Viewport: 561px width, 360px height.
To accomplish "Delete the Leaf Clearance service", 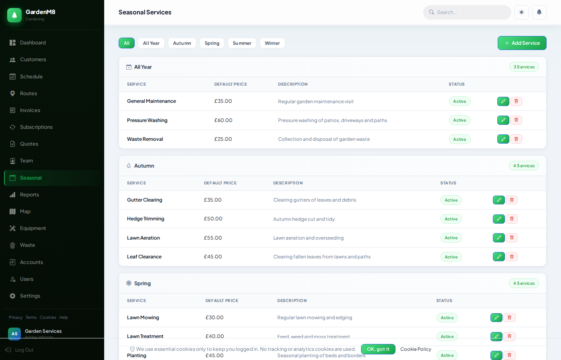I will pyautogui.click(x=512, y=256).
